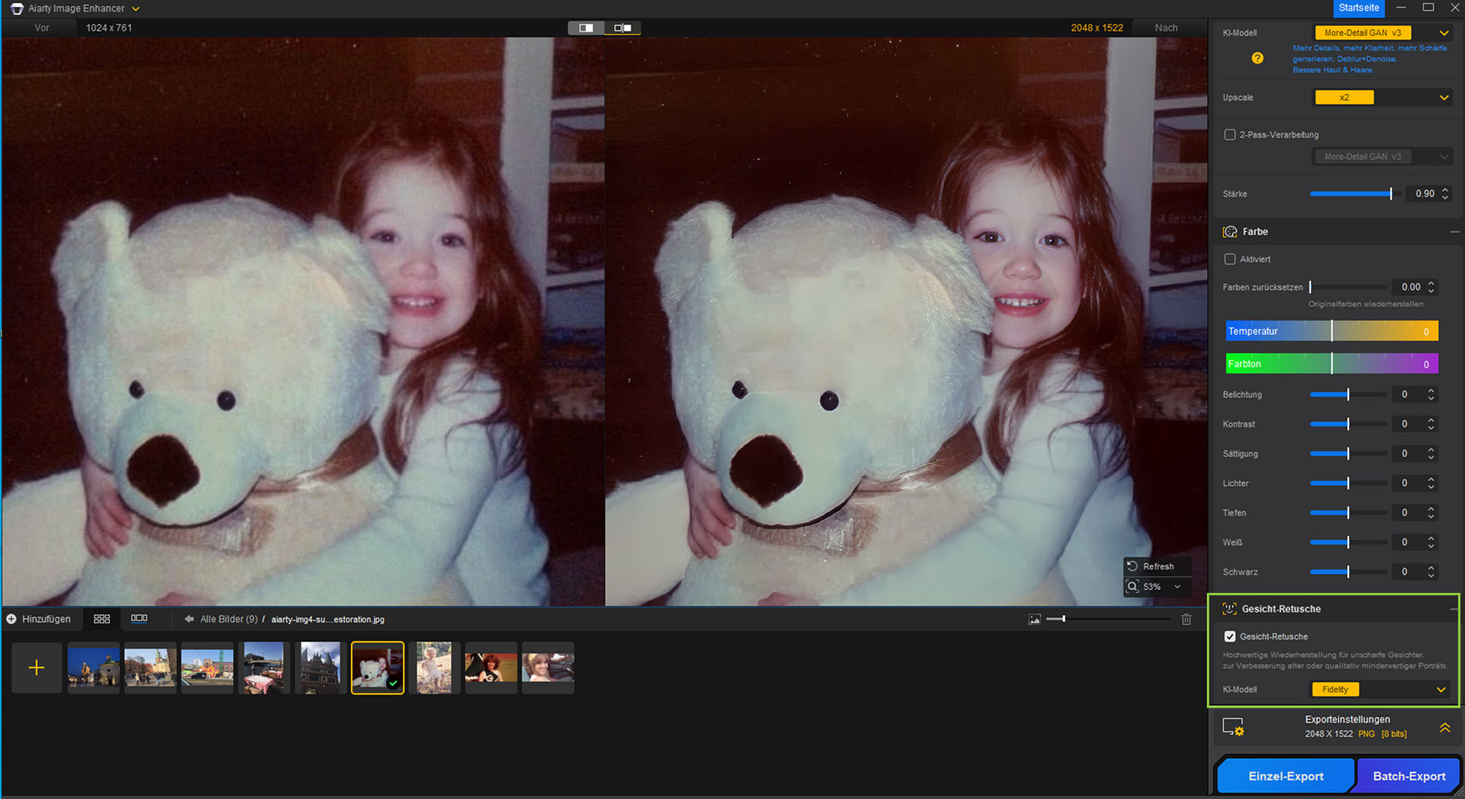1465x799 pixels.
Task: Select the last portrait thumbnail
Action: (x=548, y=668)
